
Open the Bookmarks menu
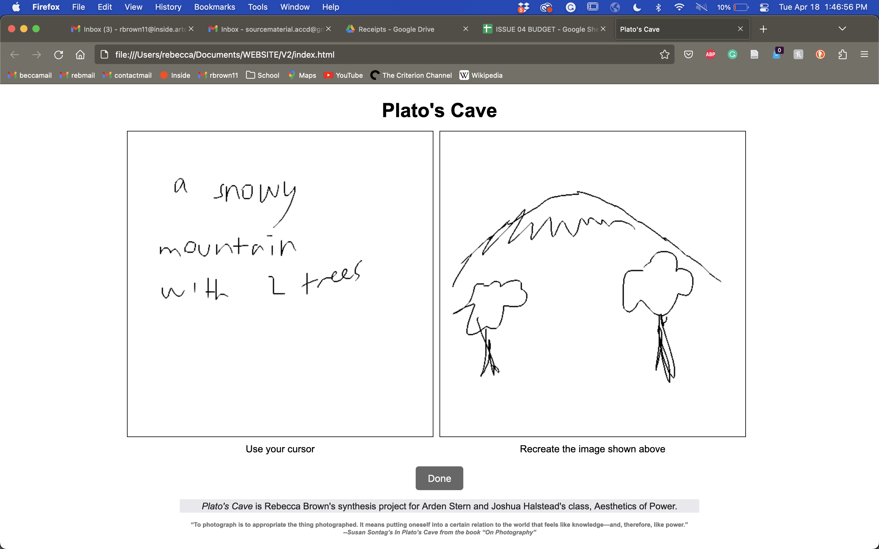[214, 7]
